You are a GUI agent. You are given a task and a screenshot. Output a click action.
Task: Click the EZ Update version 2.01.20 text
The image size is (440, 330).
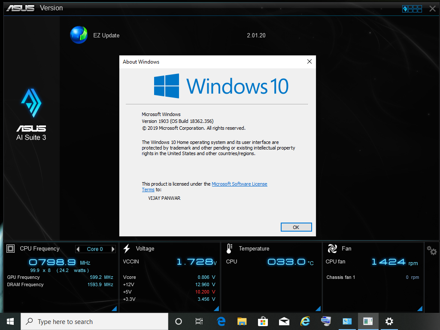256,35
